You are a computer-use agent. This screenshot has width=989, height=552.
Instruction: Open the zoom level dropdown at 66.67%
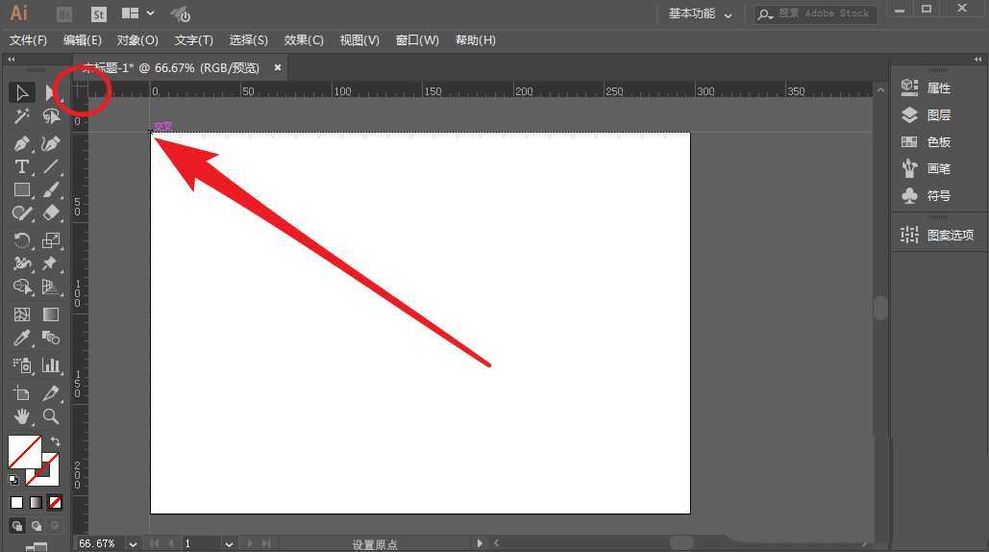click(133, 544)
